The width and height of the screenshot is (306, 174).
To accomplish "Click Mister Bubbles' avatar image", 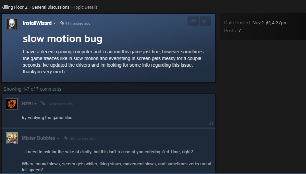I will [12, 138].
